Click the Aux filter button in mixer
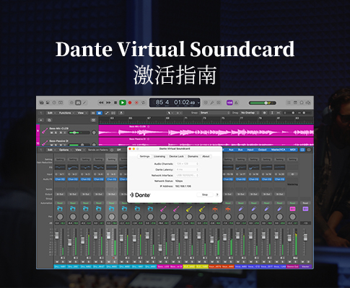Image resolution: width=350 pixels, height=288 pixels. click(231, 150)
